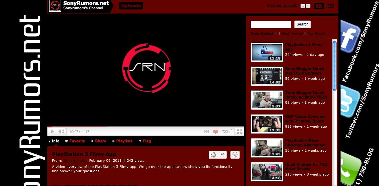This screenshot has width=379, height=186.
Task: Open the Info tab below the player
Action: pyautogui.click(x=54, y=141)
